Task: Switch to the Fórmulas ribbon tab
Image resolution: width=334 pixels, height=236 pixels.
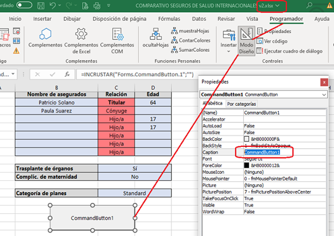Action: 169,18
